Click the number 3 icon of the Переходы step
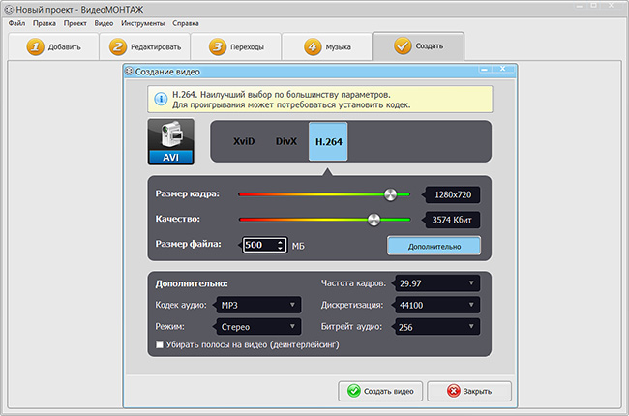The image size is (629, 416). click(x=218, y=47)
